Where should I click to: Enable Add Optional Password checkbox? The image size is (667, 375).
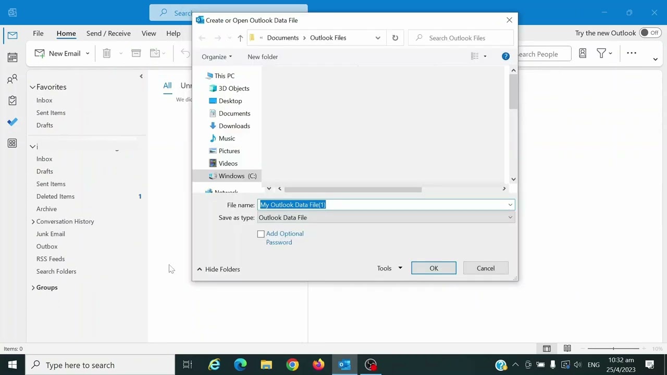(x=261, y=234)
